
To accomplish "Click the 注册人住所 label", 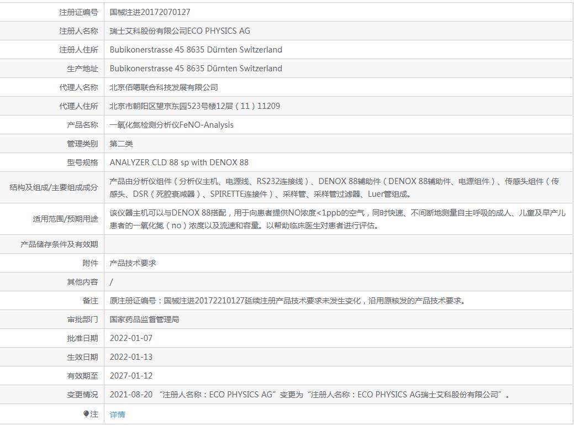I will 78,49.
